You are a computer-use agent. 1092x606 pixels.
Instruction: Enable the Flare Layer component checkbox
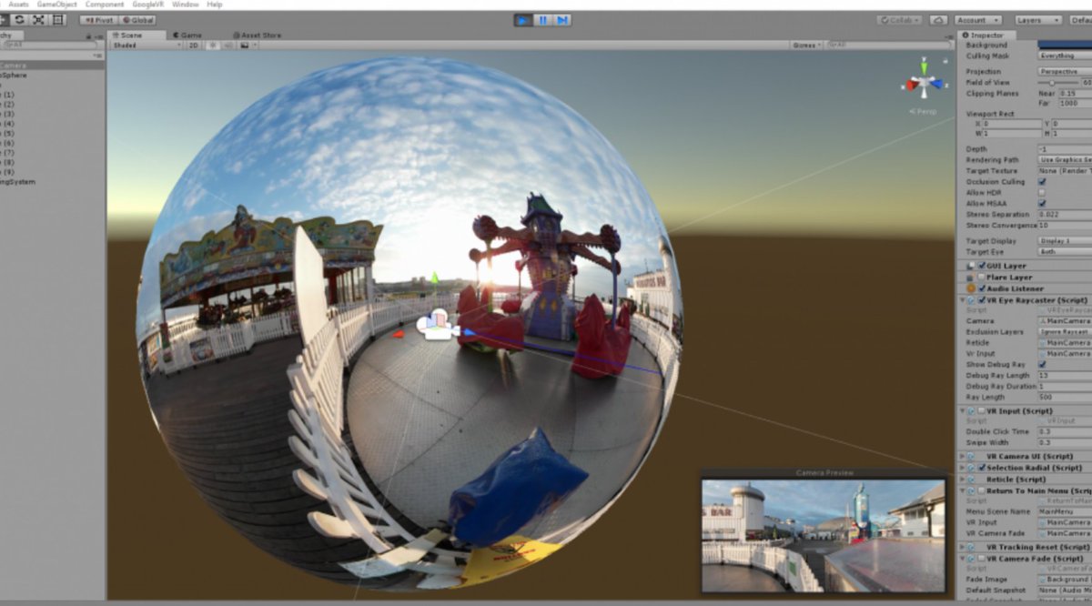point(982,277)
